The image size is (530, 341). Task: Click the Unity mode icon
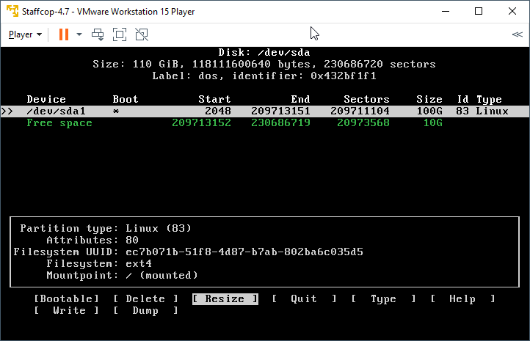142,34
